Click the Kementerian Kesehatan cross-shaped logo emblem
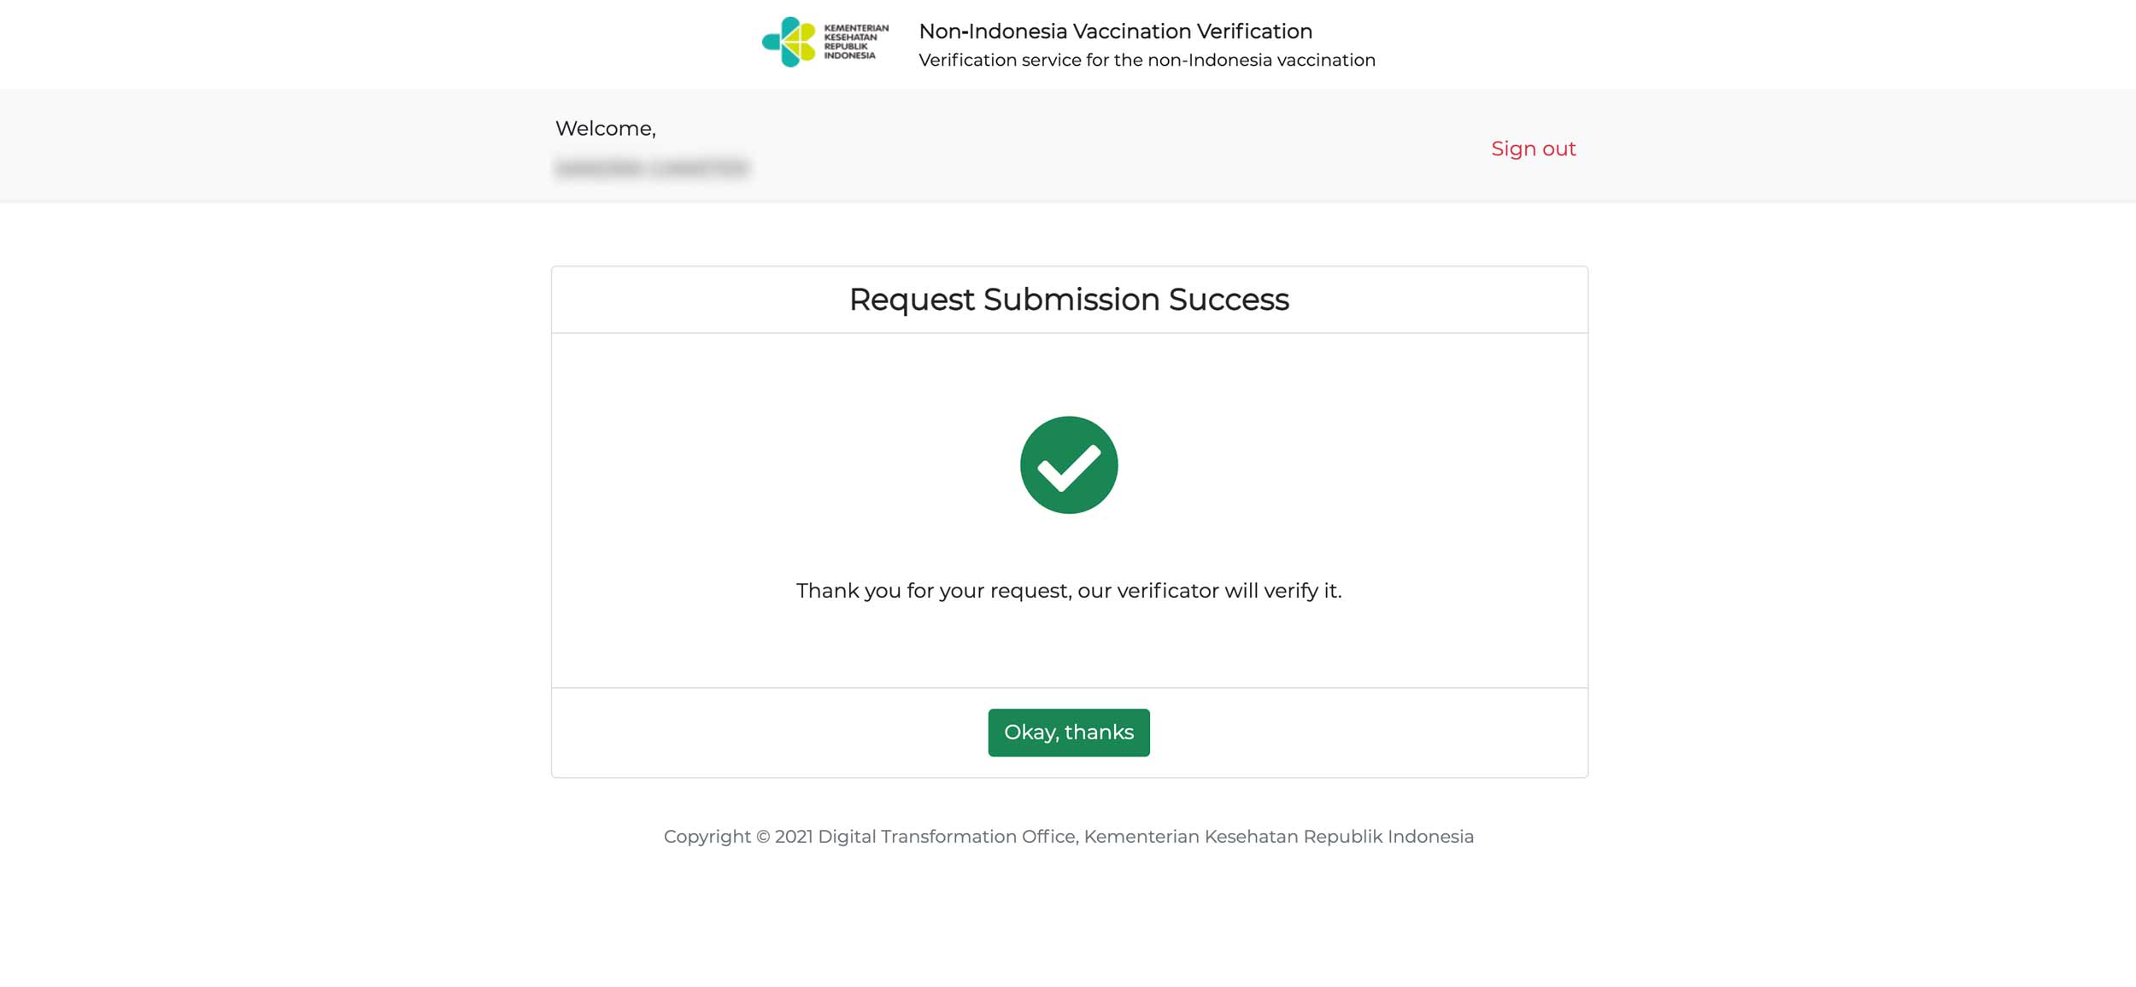This screenshot has width=2136, height=987. click(789, 42)
